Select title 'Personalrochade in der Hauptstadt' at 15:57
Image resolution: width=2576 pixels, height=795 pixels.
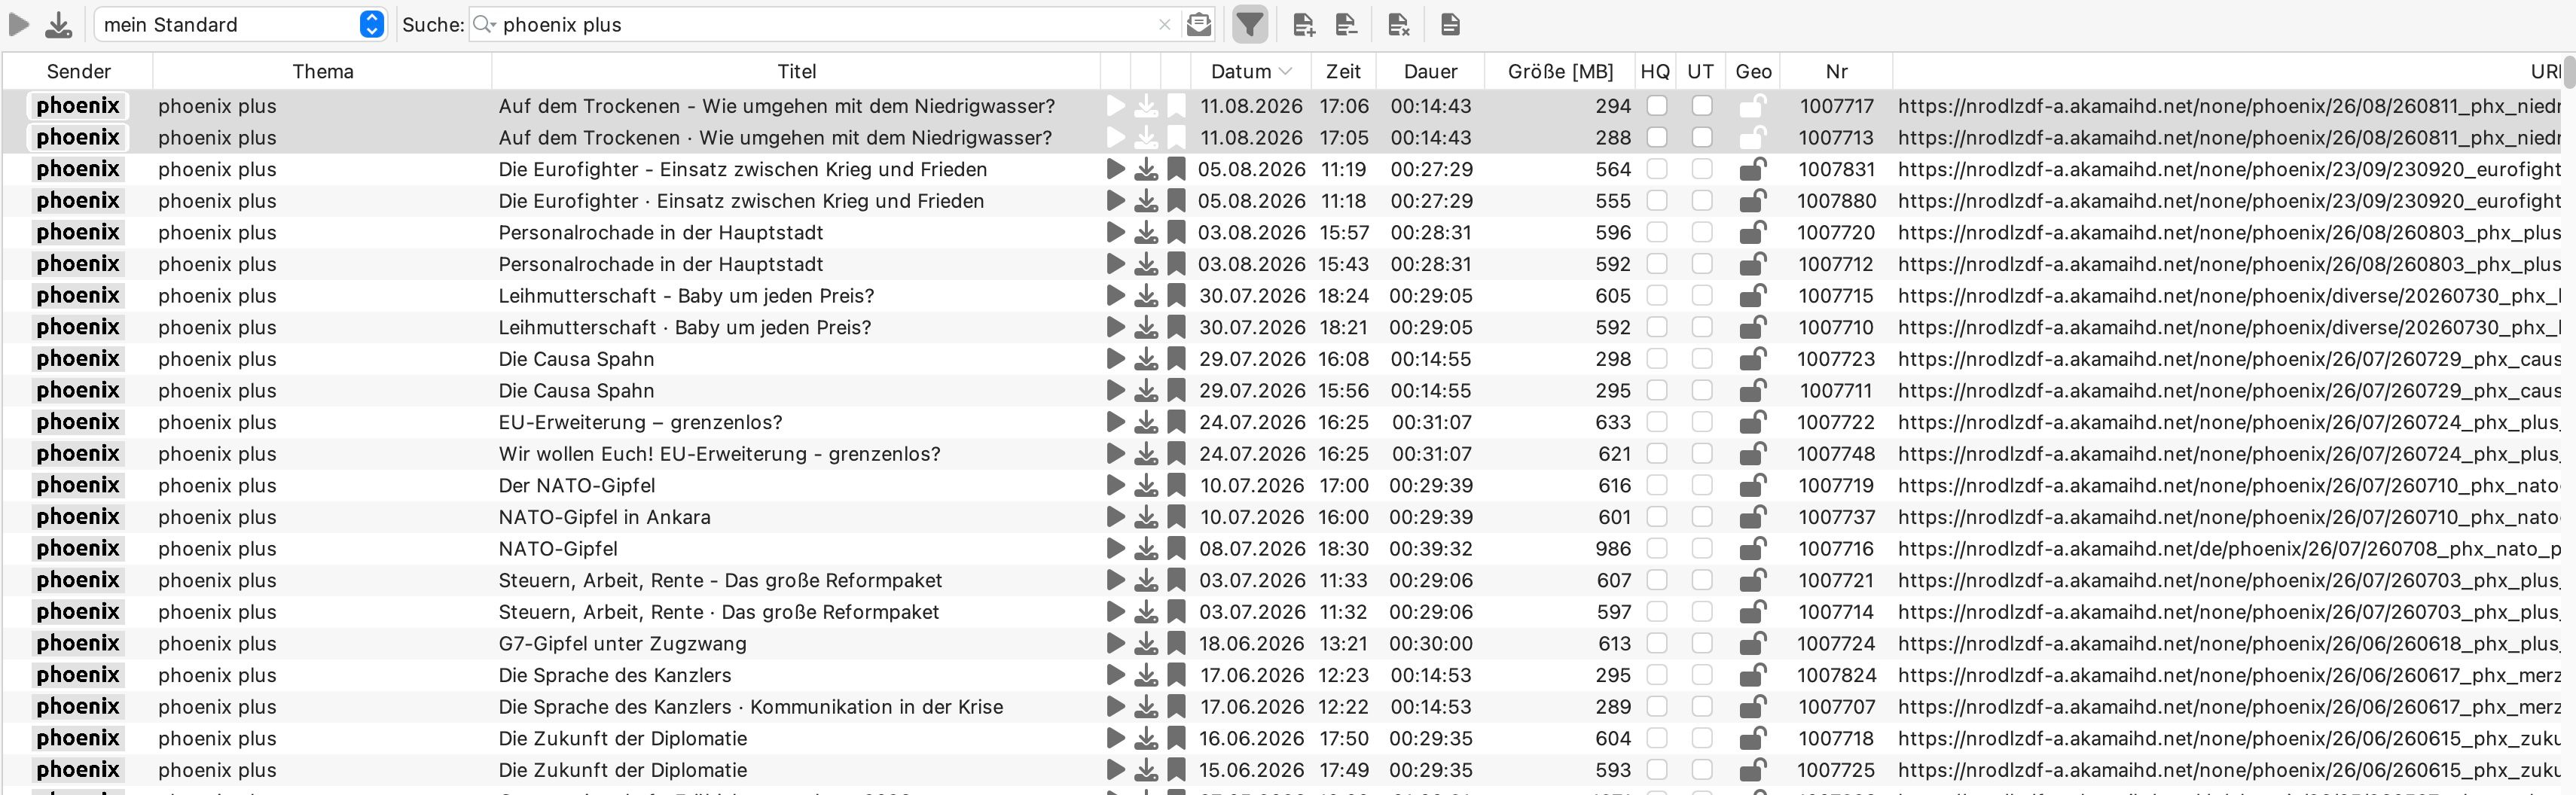click(661, 233)
